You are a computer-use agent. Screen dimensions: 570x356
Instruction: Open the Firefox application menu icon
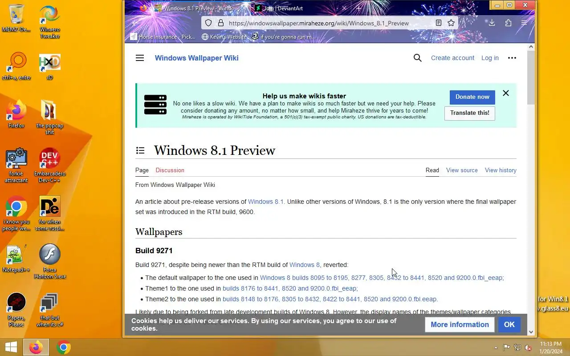point(524,23)
